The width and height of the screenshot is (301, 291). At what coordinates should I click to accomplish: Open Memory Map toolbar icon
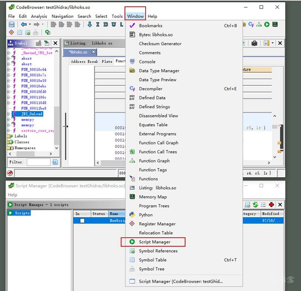pyautogui.click(x=275, y=24)
